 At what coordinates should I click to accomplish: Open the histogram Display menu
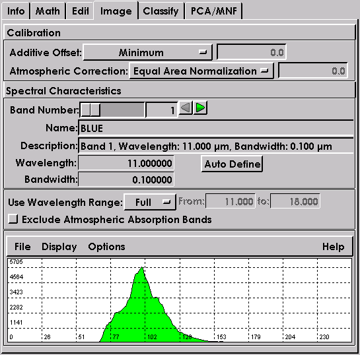click(x=59, y=247)
